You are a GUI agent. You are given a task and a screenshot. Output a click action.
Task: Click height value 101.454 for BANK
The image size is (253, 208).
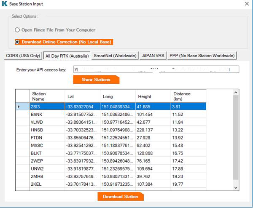pyautogui.click(x=153, y=115)
